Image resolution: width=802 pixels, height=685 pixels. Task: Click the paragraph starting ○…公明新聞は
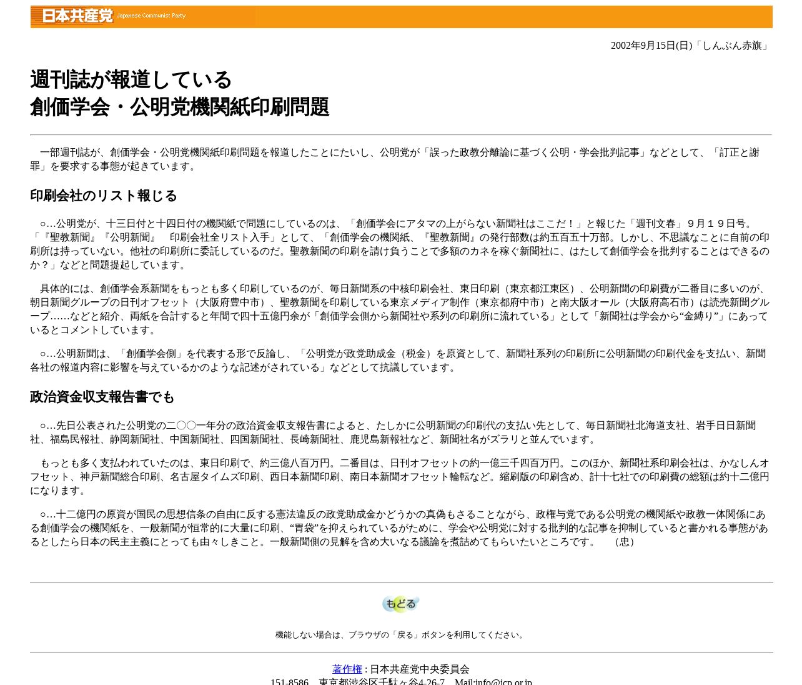pyautogui.click(x=400, y=361)
